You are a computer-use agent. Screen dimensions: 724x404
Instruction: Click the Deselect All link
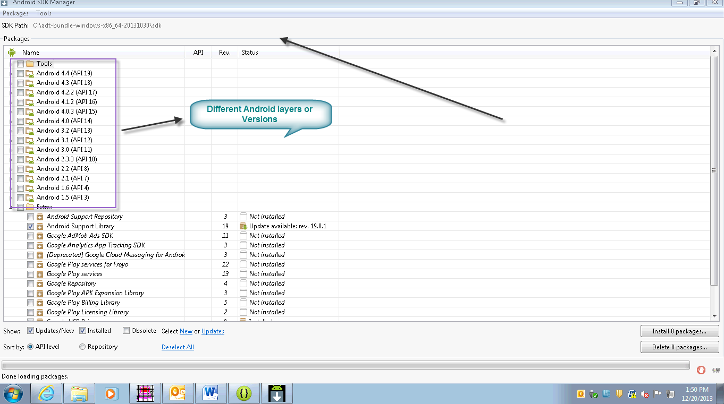(x=178, y=347)
